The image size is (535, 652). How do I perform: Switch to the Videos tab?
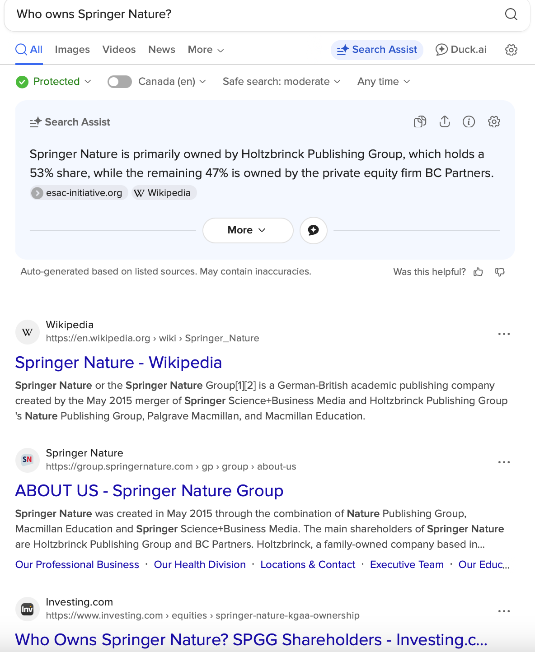(119, 50)
